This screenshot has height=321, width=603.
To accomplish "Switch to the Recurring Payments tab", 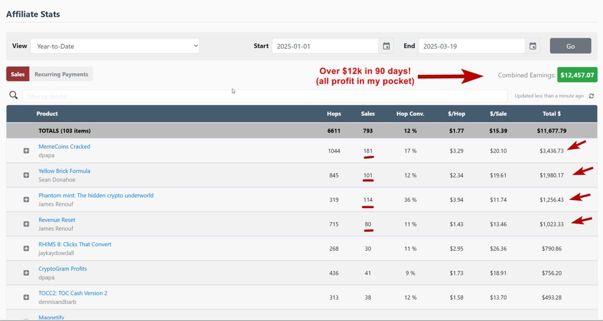I will (x=61, y=74).
